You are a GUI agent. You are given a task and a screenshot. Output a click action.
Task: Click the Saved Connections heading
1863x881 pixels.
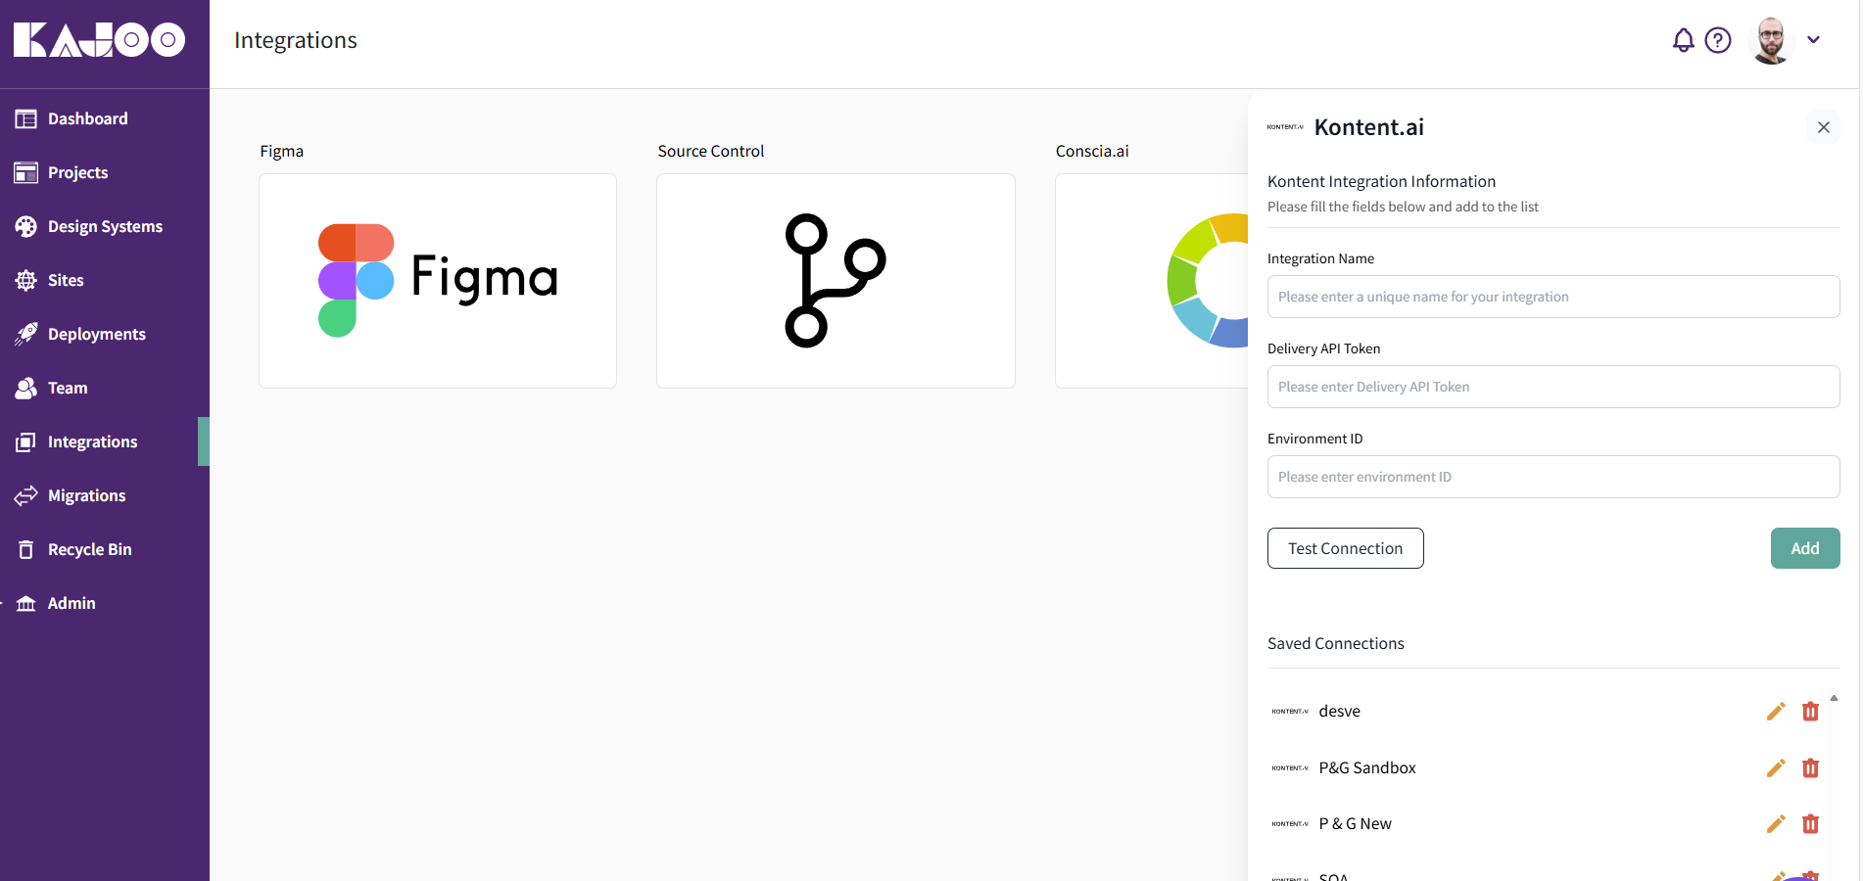(x=1335, y=643)
